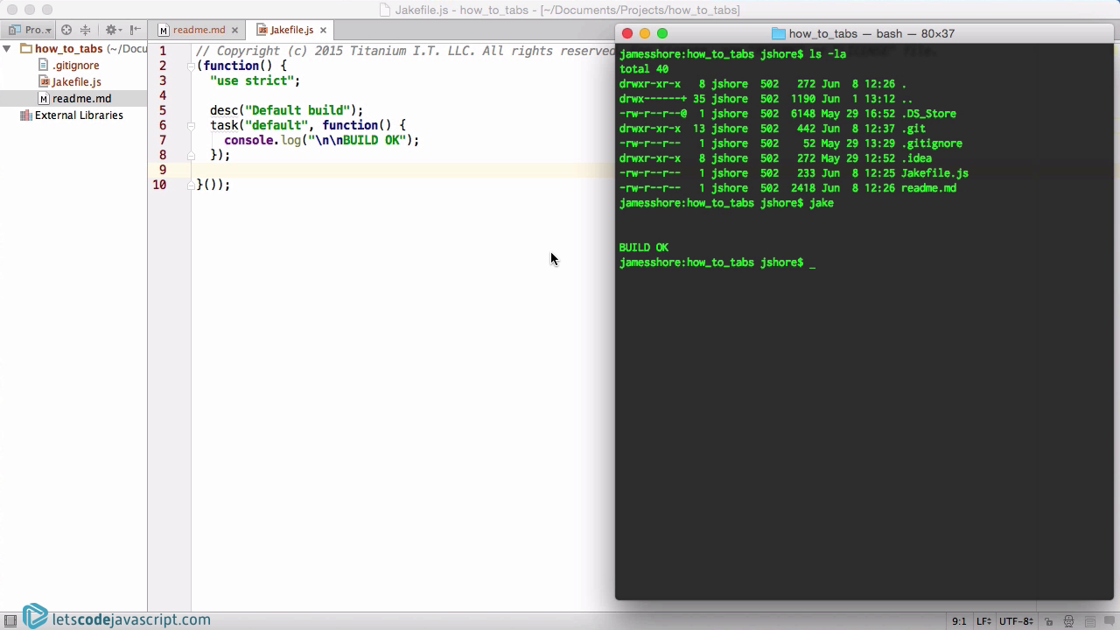Viewport: 1120px width, 630px height.
Task: Click the fold end marker at line 8
Action: 191,155
